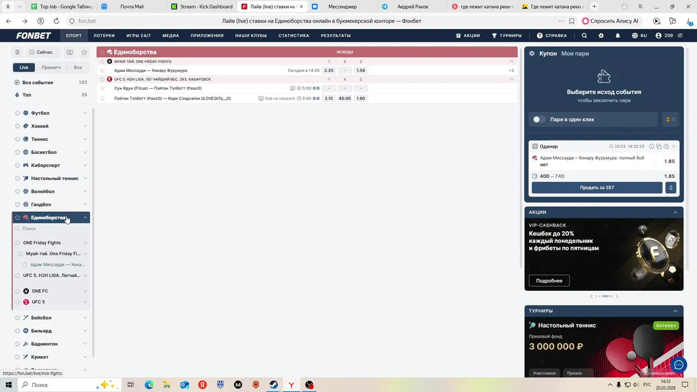Star the Адам Мессауди — Хикару Фурумура match

(x=102, y=71)
